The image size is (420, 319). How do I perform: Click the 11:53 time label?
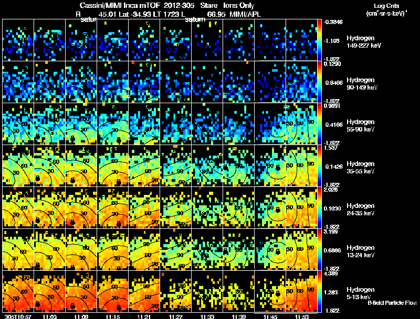(x=301, y=317)
